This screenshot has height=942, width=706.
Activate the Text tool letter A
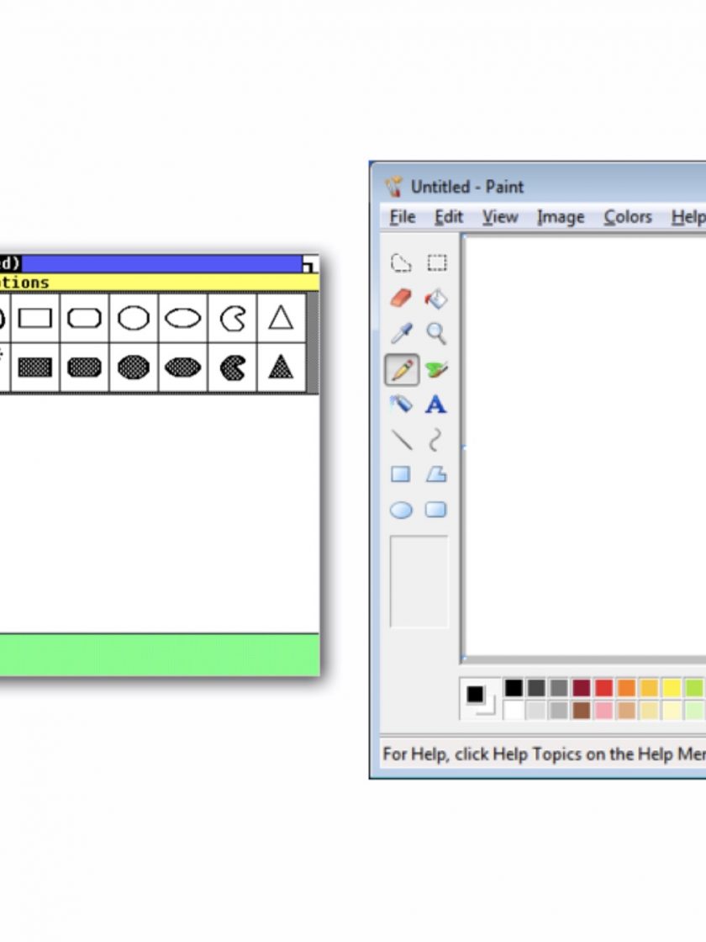(436, 405)
